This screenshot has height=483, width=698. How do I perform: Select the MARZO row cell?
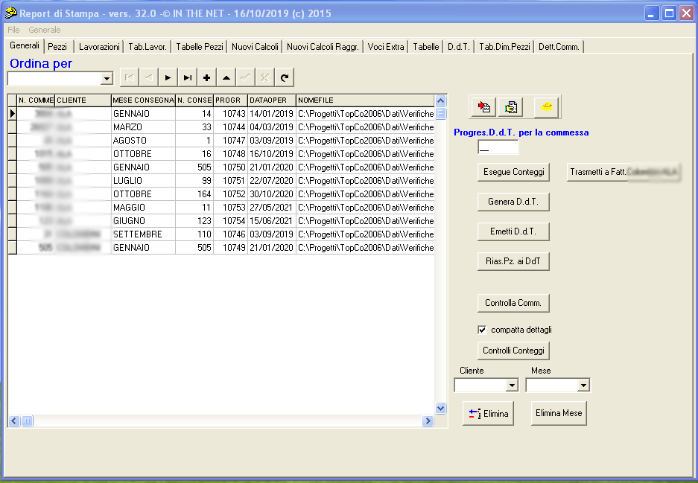tap(143, 127)
